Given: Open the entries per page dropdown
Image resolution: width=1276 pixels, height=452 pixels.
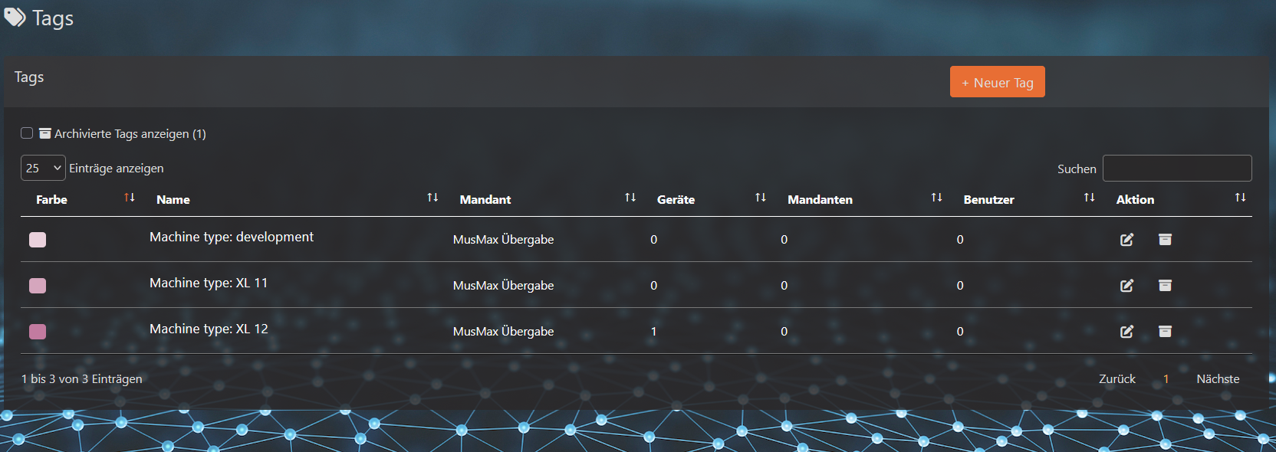Looking at the screenshot, I should (43, 168).
